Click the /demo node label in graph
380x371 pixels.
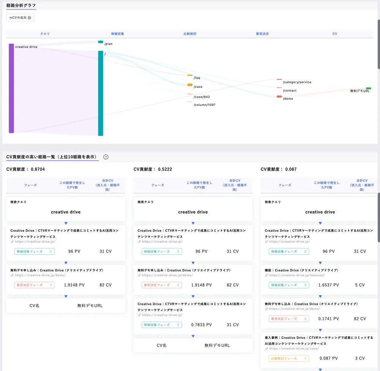tap(288, 99)
